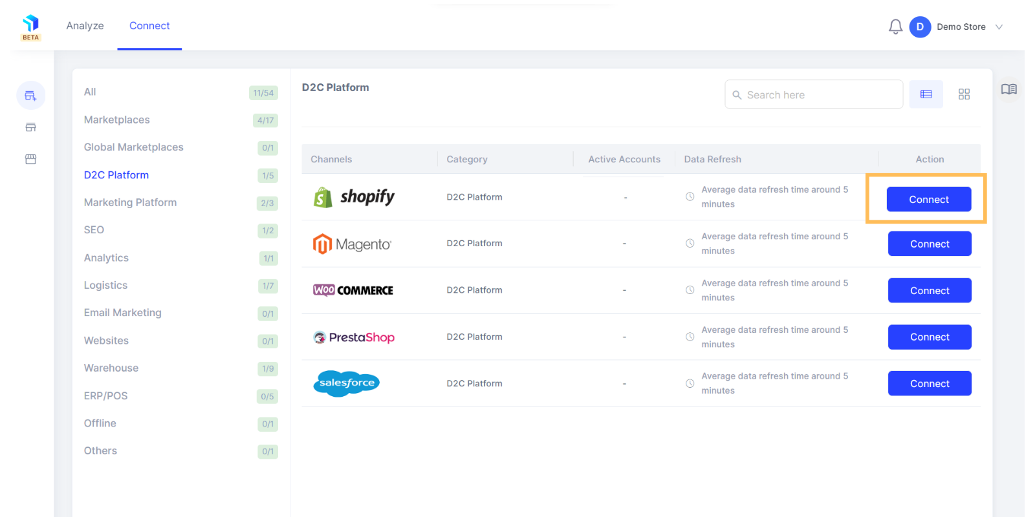
Task: Click the Category column header
Action: [467, 159]
